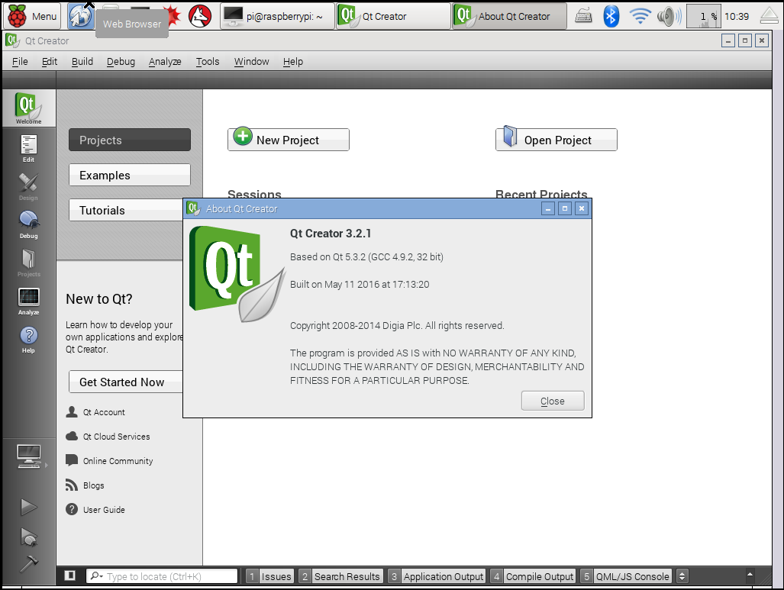Open the User Guide link
This screenshot has width=784, height=590.
pos(95,510)
